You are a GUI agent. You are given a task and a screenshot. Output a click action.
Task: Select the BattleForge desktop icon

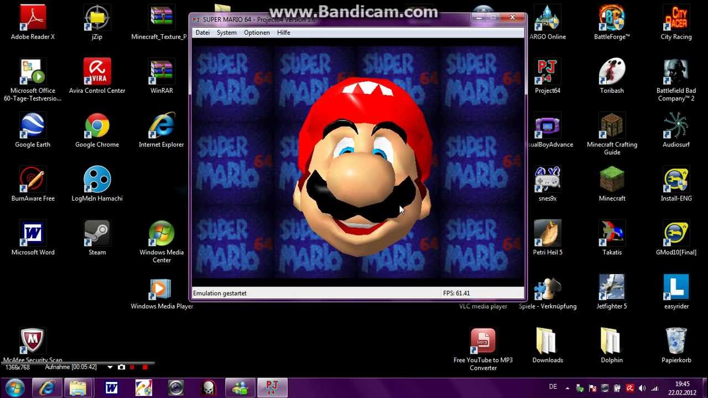pyautogui.click(x=612, y=23)
